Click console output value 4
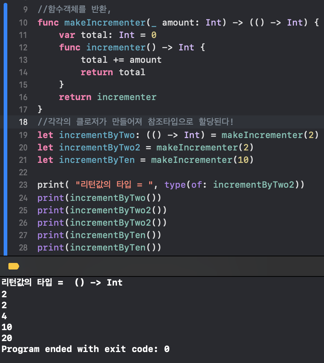 tap(4, 316)
